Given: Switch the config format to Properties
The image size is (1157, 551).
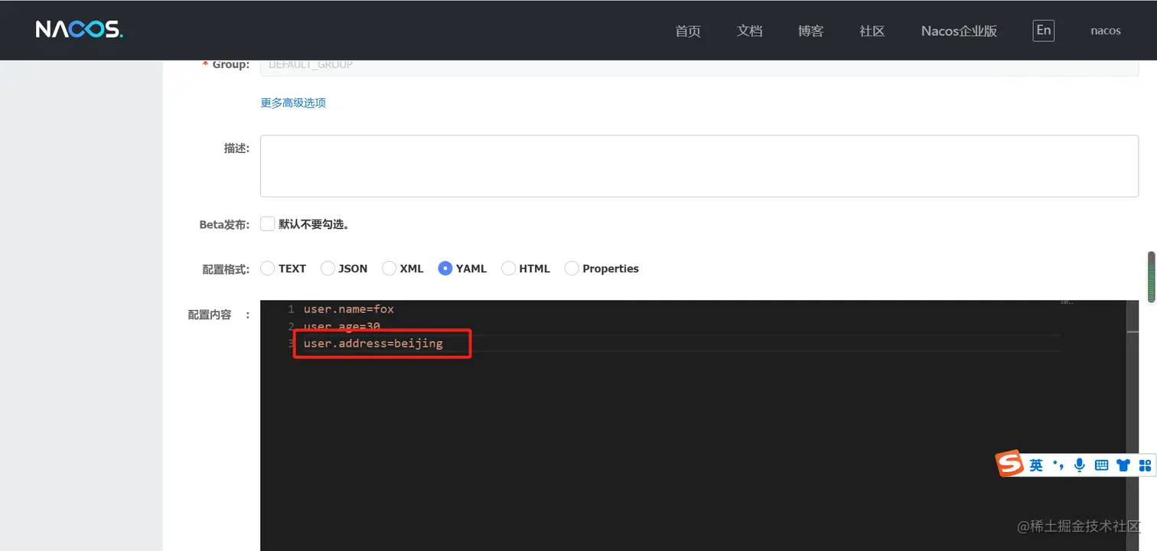Looking at the screenshot, I should coord(572,269).
